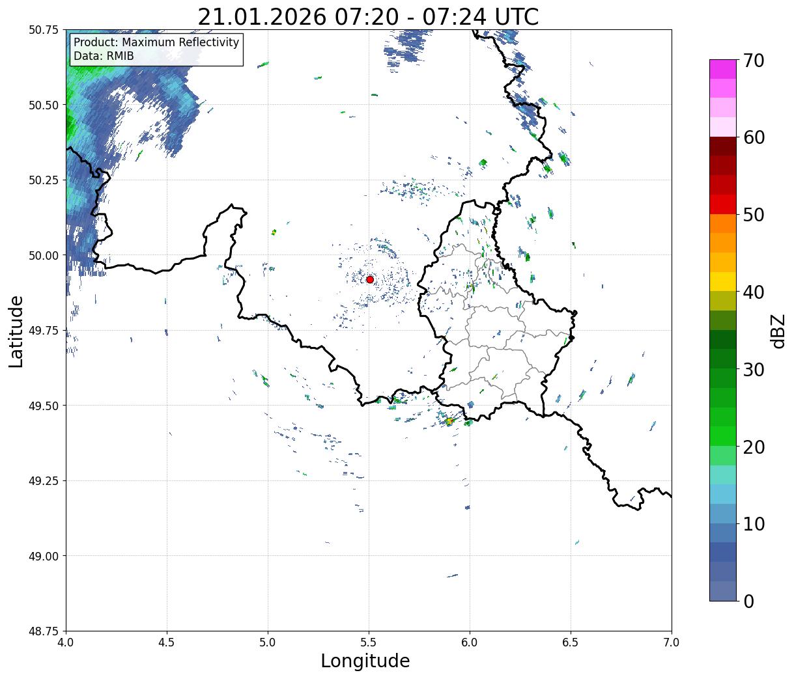Select the Product: Maximum Reflectivity legend box
The image size is (794, 677).
(156, 49)
